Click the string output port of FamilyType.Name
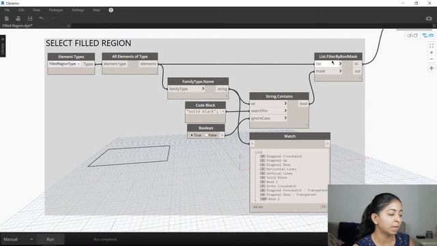Image resolution: width=437 pixels, height=246 pixels. tap(222, 89)
